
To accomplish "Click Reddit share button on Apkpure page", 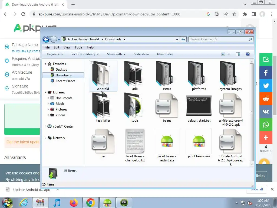I will pos(266,99).
